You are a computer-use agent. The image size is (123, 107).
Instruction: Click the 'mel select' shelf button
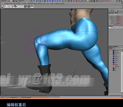(29, 6)
